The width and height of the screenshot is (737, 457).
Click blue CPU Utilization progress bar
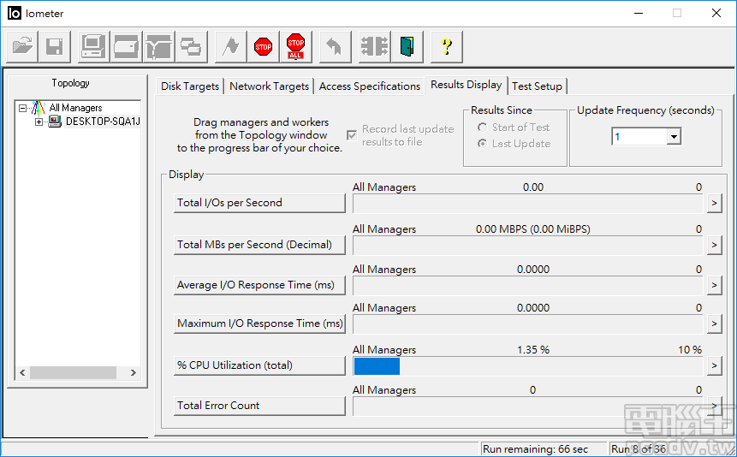point(377,366)
